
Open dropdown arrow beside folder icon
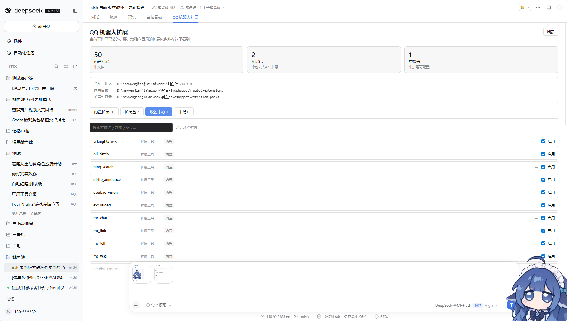point(528,7)
